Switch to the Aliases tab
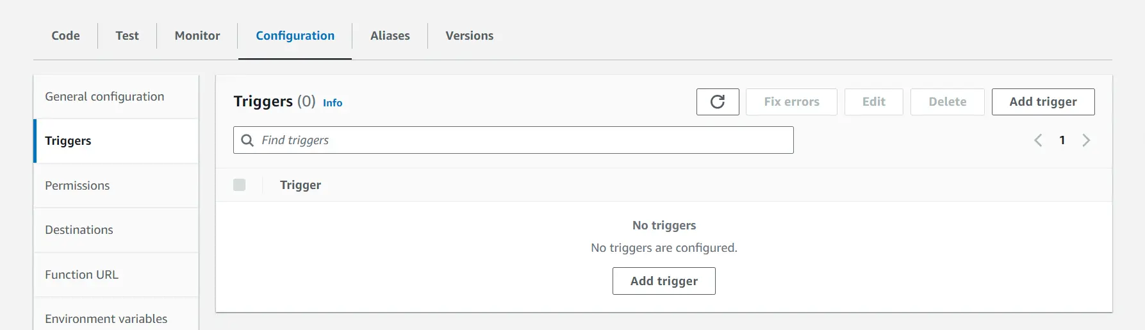The image size is (1145, 330). (x=390, y=36)
